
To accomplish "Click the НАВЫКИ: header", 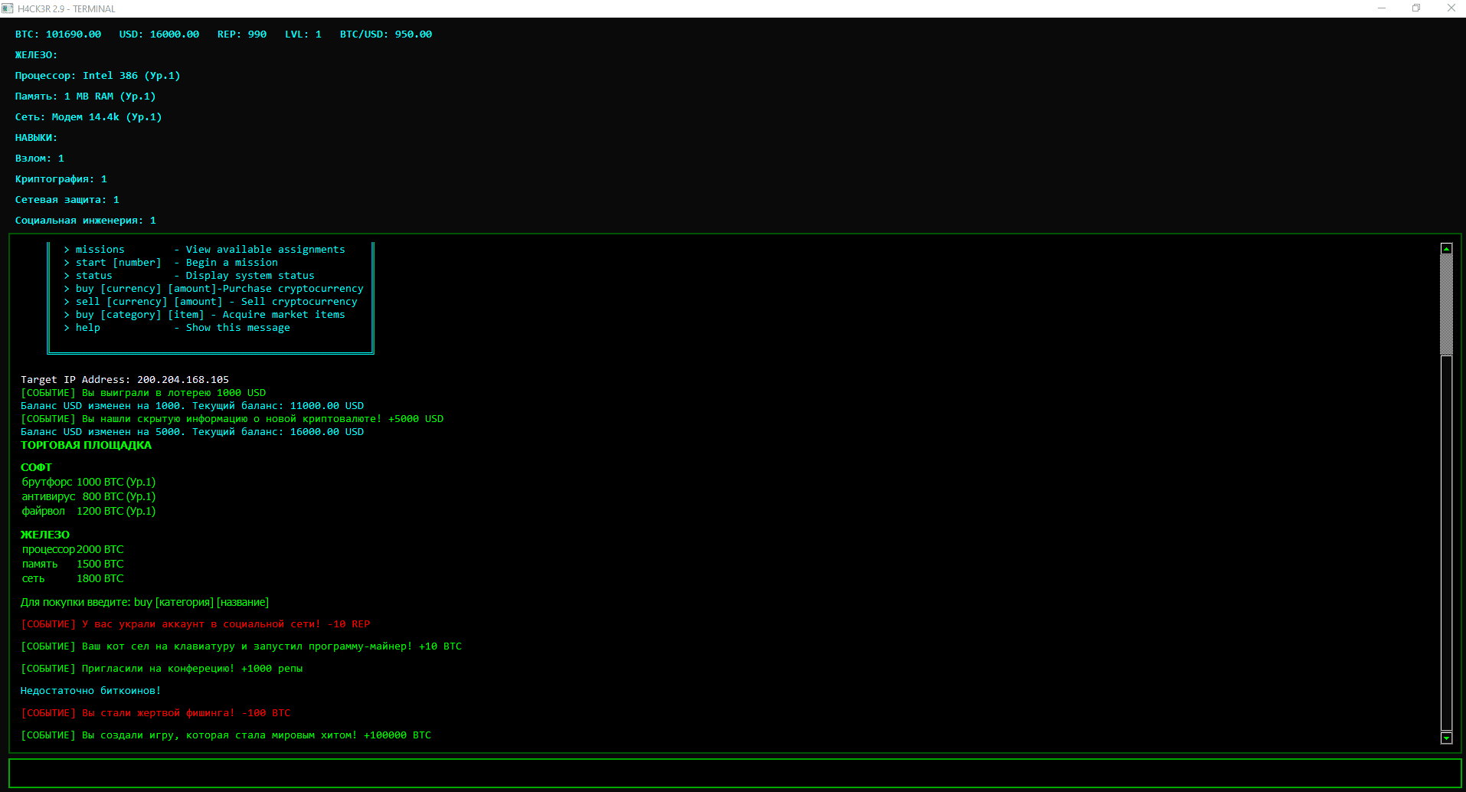I will (36, 138).
